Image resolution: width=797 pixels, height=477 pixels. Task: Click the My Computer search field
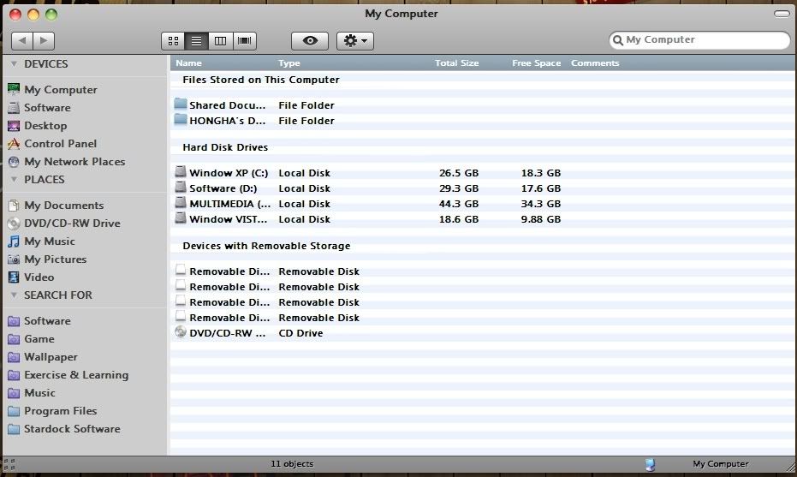[x=699, y=39]
